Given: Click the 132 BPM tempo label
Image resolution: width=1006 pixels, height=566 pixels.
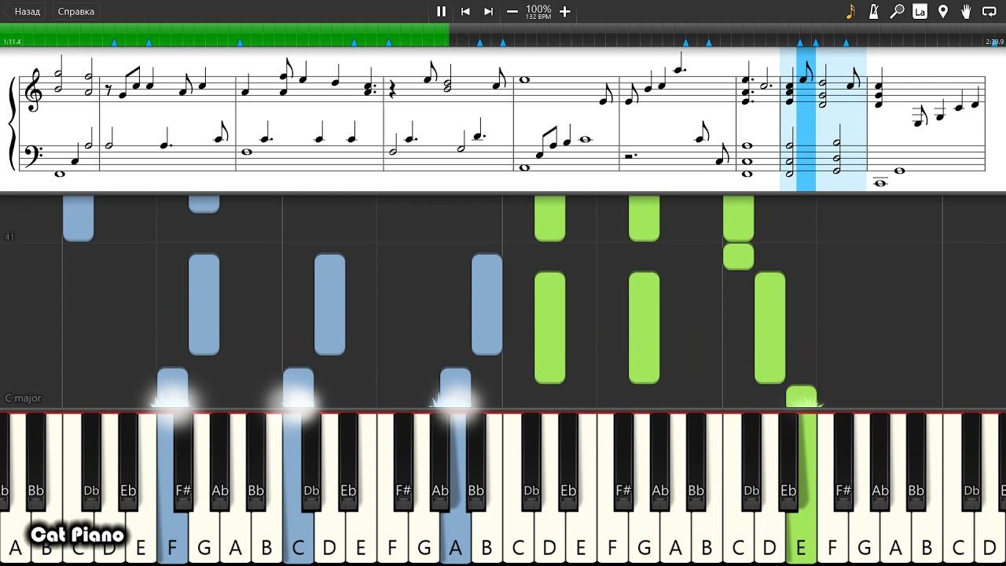Looking at the screenshot, I should click(x=538, y=17).
